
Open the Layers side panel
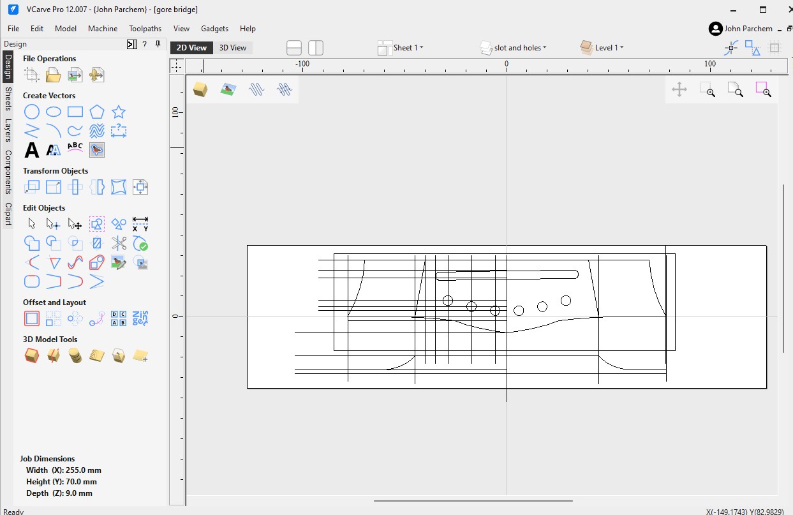(x=6, y=131)
